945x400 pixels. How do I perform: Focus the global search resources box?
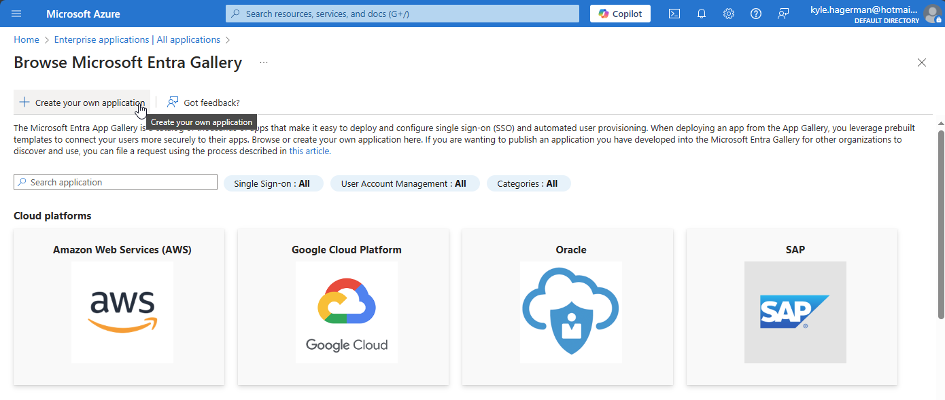[x=402, y=14]
